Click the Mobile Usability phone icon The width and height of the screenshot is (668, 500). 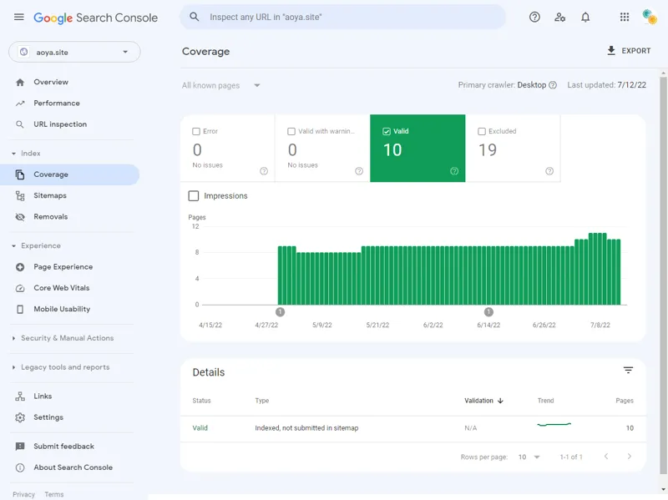coord(20,309)
